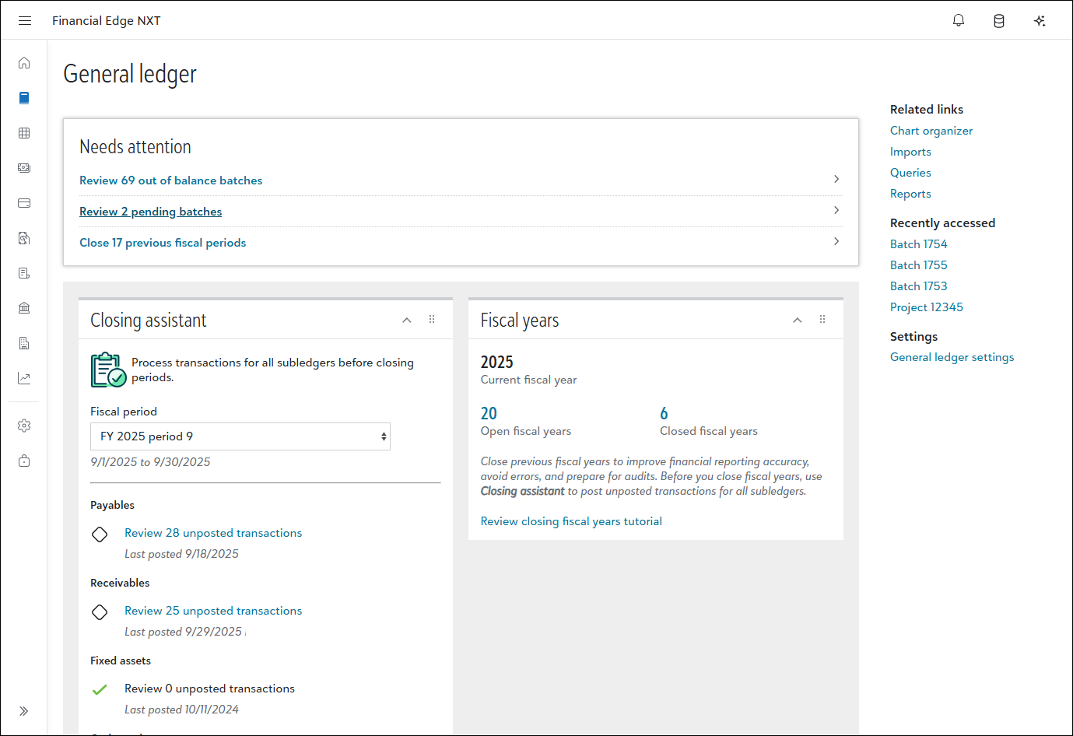Viewport: 1073px width, 736px height.
Task: Open the hamburger navigation menu
Action: point(25,21)
